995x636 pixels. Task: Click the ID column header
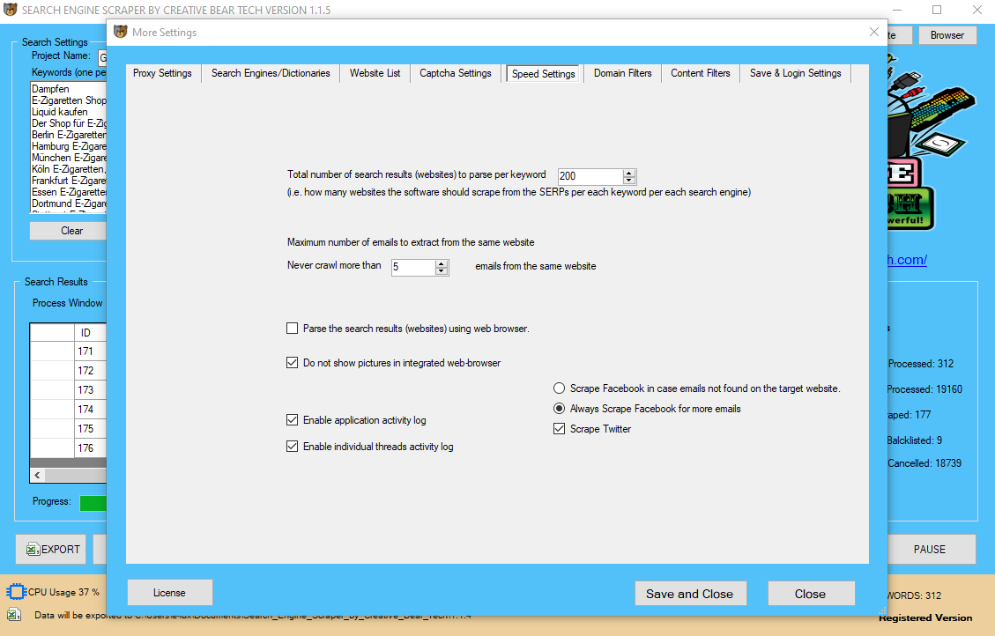pos(90,333)
